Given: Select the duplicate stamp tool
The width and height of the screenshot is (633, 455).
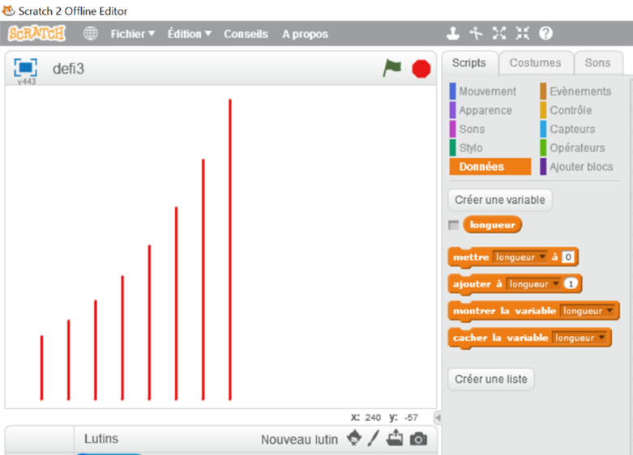Looking at the screenshot, I should point(454,34).
